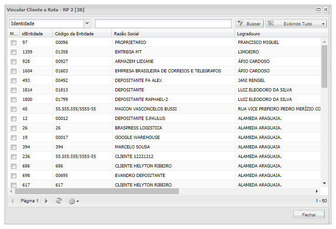Click the BRASPRESS LOGISTICA cell
Screen dimensions: 336x229
[173, 128]
